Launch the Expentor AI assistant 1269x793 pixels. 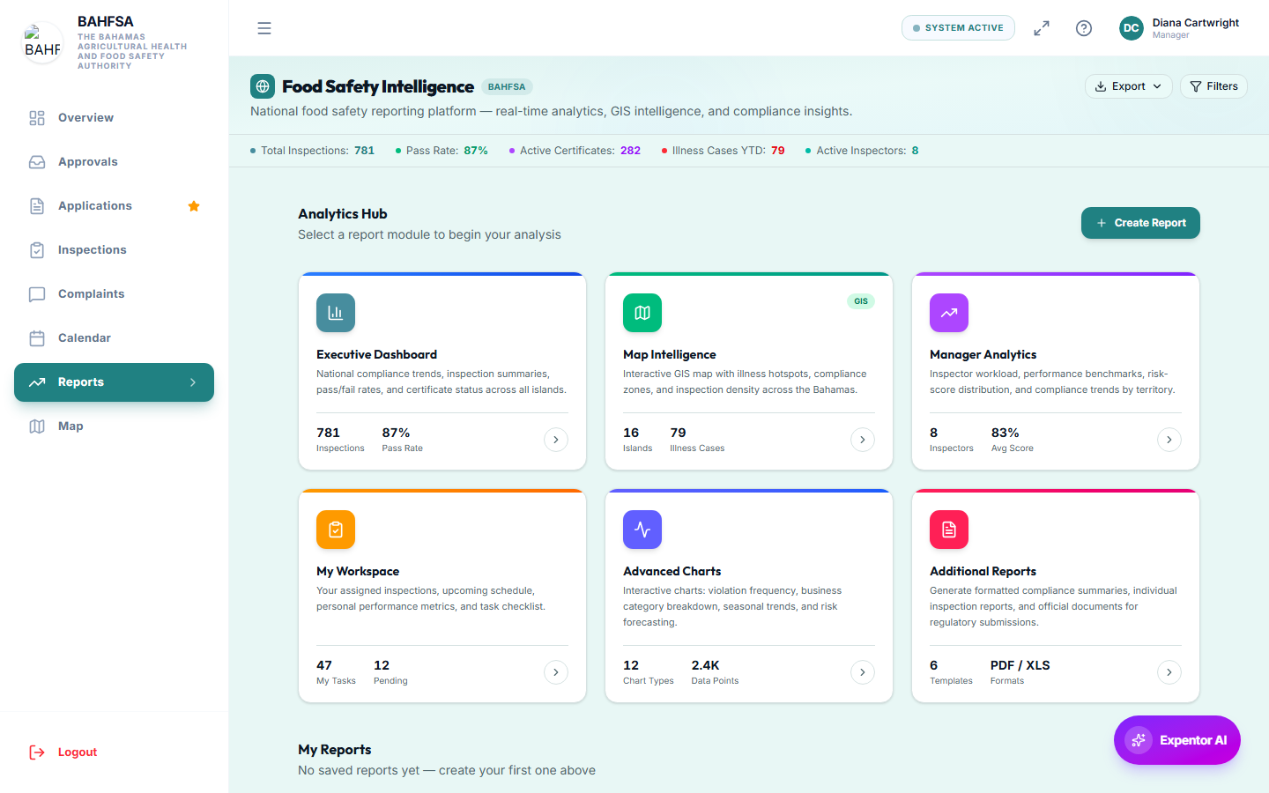point(1177,740)
